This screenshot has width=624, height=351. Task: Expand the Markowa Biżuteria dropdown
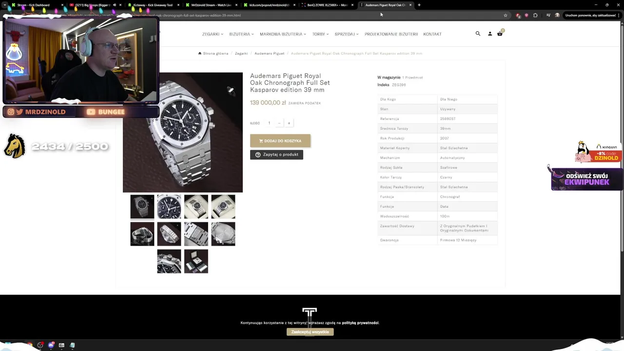[x=283, y=34]
